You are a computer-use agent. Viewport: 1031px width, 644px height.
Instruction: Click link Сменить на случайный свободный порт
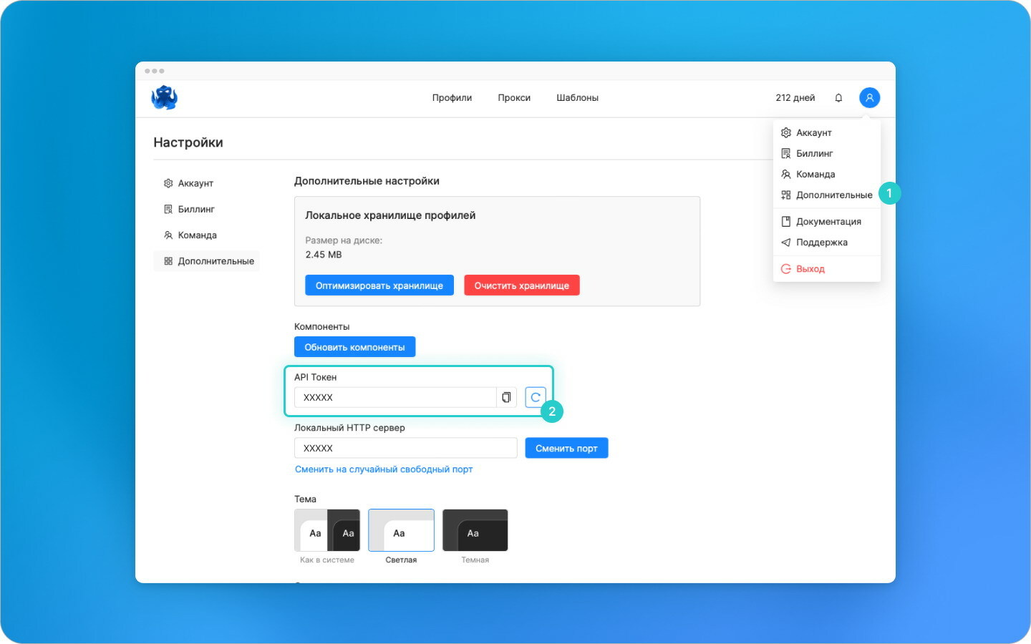point(384,469)
